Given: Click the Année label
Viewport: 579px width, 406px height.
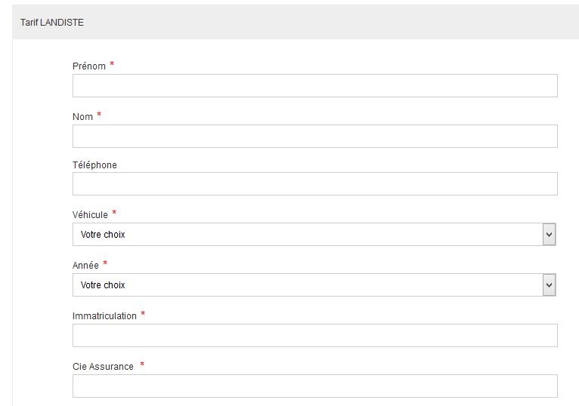Looking at the screenshot, I should pyautogui.click(x=85, y=266).
